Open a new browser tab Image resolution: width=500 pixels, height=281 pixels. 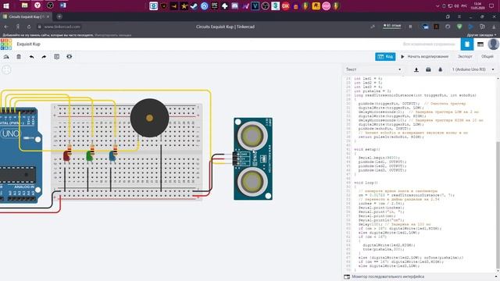point(59,16)
